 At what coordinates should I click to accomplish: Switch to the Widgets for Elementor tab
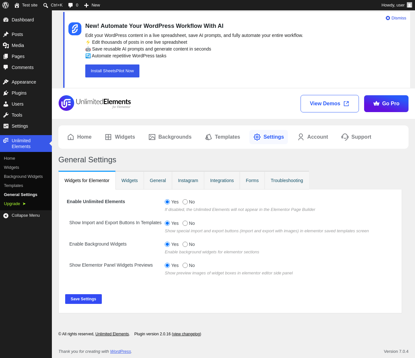click(87, 180)
